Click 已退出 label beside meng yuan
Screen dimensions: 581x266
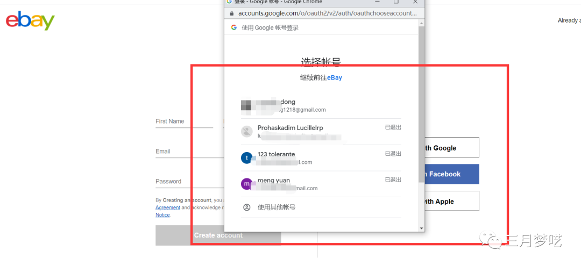tap(393, 180)
